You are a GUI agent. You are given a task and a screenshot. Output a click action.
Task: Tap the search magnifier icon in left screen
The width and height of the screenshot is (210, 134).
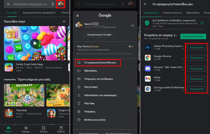click(8, 4)
